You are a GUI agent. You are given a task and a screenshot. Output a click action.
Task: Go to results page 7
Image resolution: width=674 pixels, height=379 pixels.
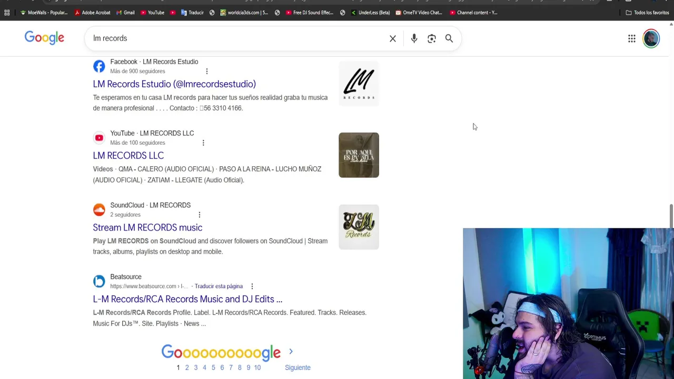(x=231, y=367)
